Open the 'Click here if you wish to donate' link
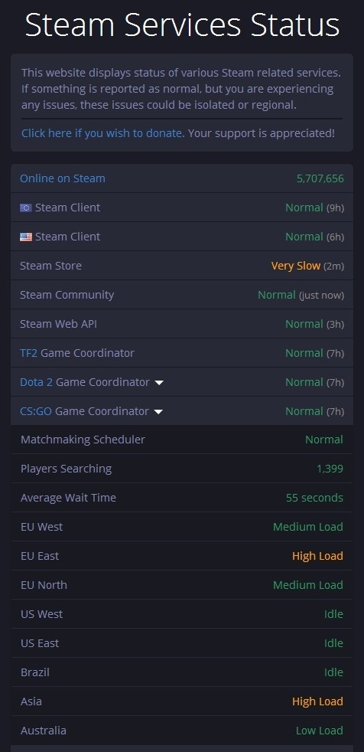Image resolution: width=364 pixels, height=752 pixels. coord(102,132)
